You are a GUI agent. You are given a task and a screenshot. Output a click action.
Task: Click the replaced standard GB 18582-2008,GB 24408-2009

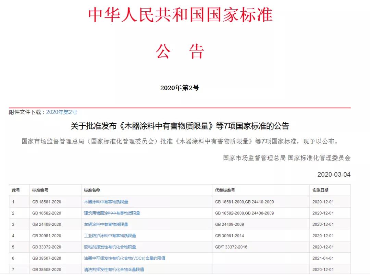coord(245,213)
